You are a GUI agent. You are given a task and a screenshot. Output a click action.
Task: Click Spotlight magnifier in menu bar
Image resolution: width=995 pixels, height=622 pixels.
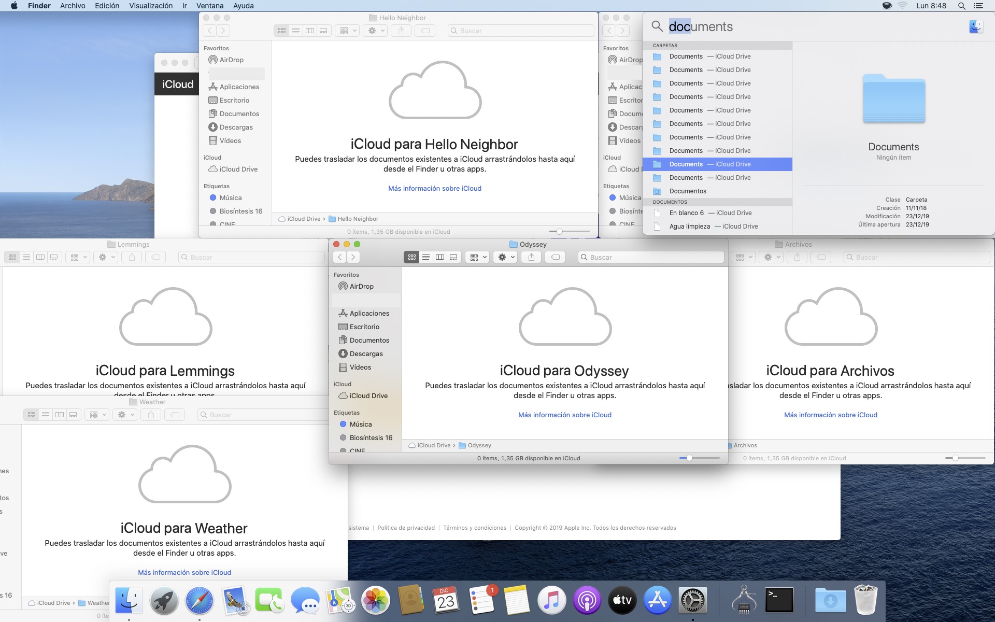pyautogui.click(x=962, y=6)
